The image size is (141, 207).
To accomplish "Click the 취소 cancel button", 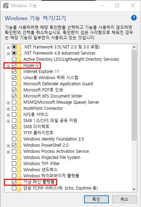I will pos(124,199).
